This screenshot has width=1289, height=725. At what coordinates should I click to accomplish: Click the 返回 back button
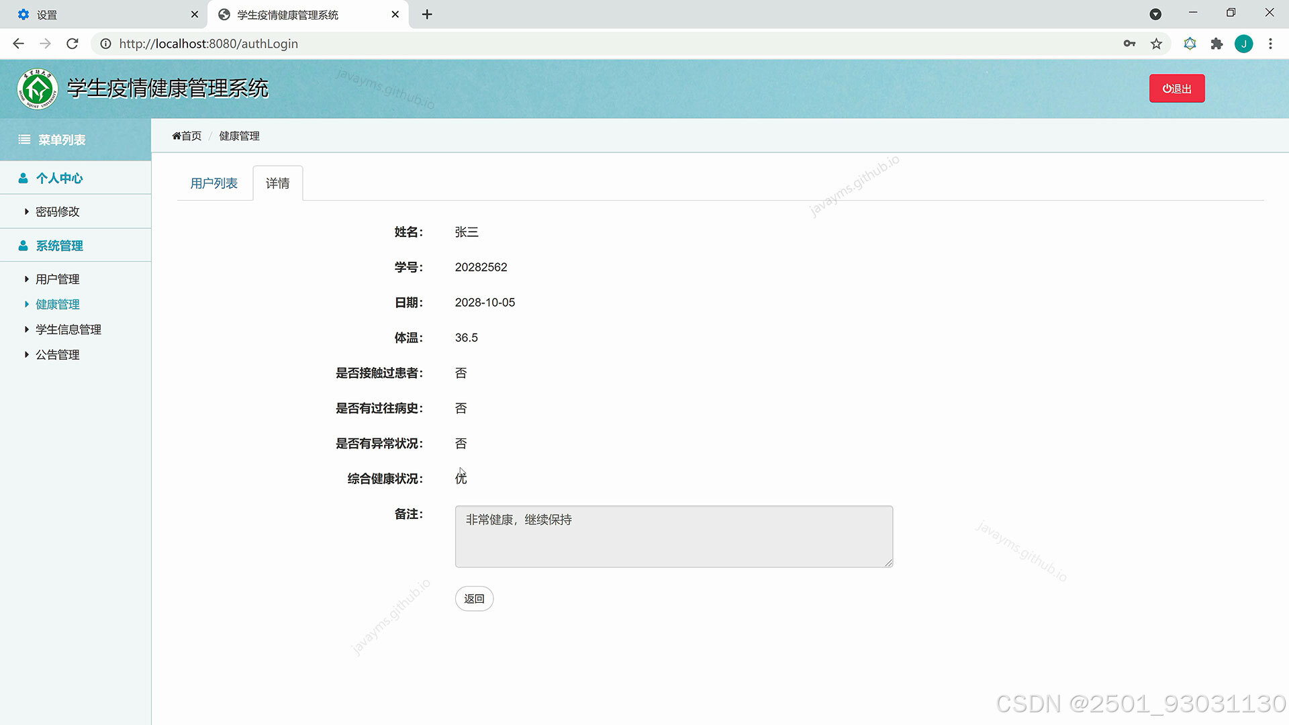click(474, 599)
